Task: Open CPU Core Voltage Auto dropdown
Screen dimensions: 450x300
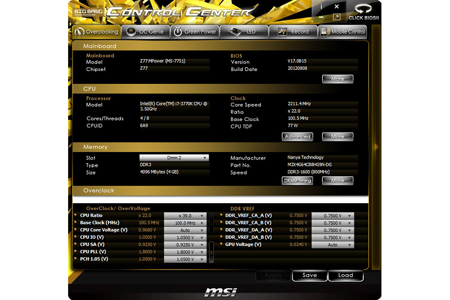Action: (x=185, y=230)
